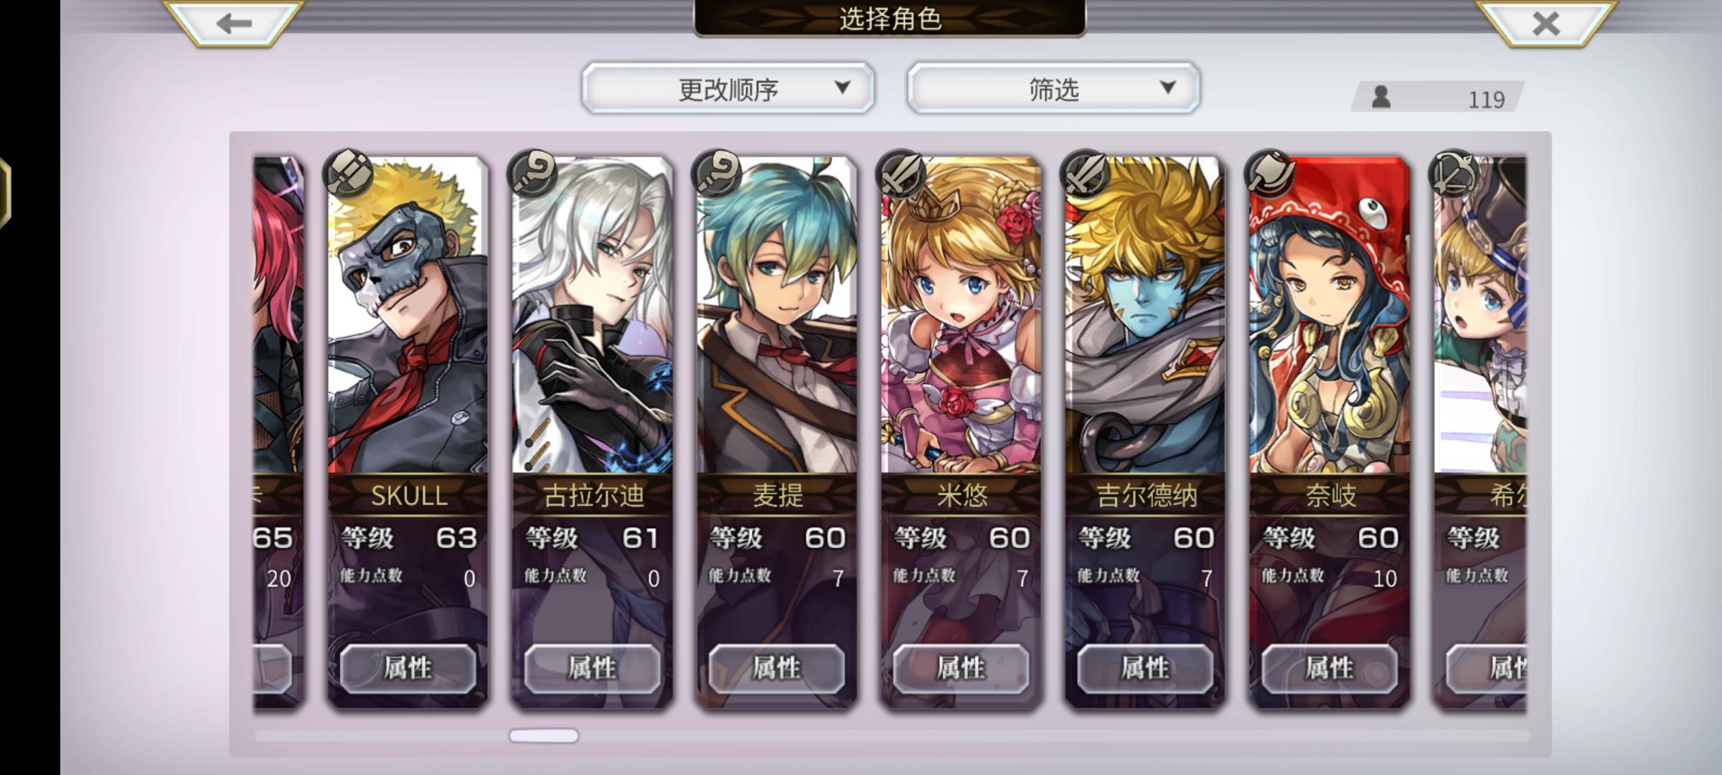The width and height of the screenshot is (1722, 775).
Task: Click the arrow on the 筛选 dropdown
Action: pyautogui.click(x=1168, y=88)
